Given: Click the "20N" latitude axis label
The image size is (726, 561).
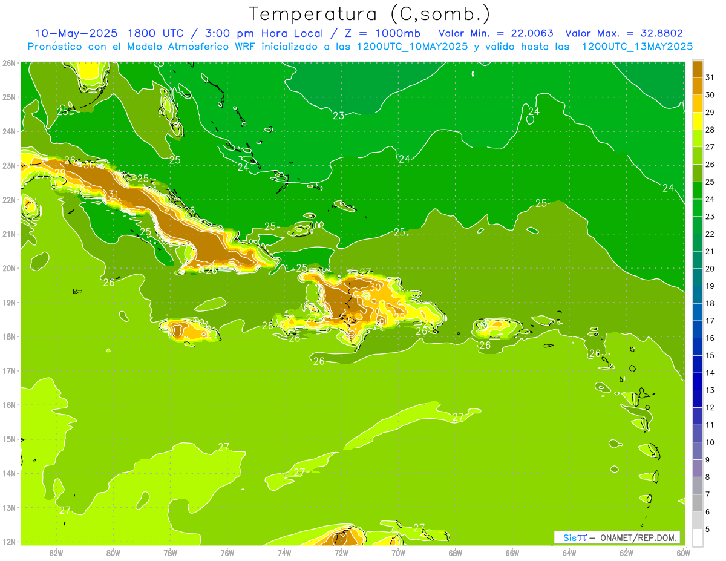Looking at the screenshot, I should point(8,268).
